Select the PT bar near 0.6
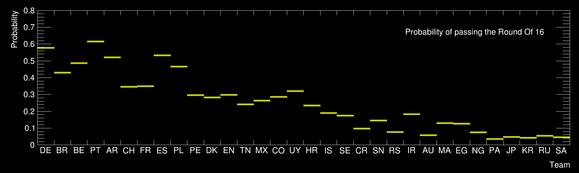Viewport: 579px width, 173px height. pyautogui.click(x=96, y=42)
